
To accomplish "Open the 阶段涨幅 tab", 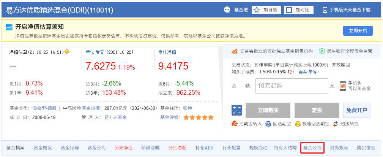I will 150,148.
